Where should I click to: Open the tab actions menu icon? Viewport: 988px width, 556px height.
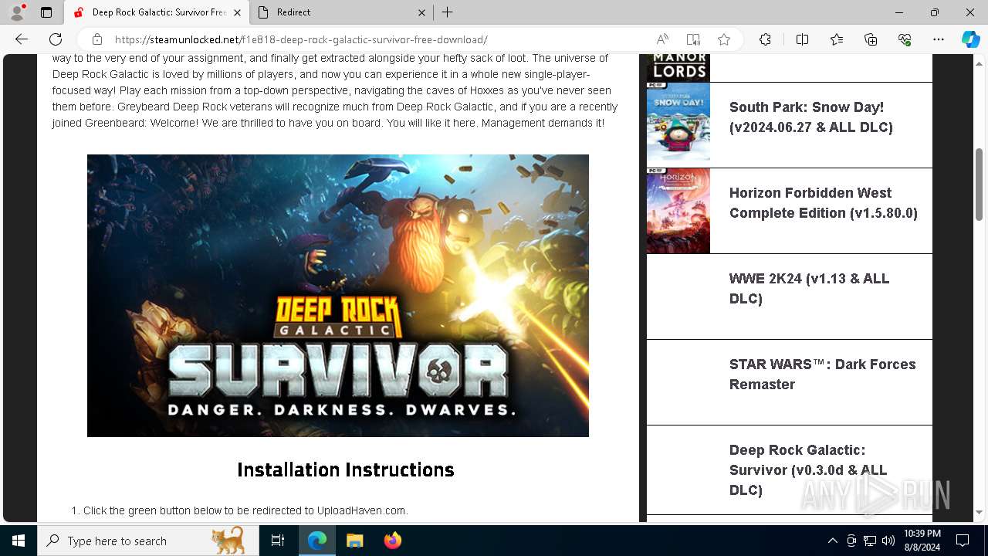46,12
